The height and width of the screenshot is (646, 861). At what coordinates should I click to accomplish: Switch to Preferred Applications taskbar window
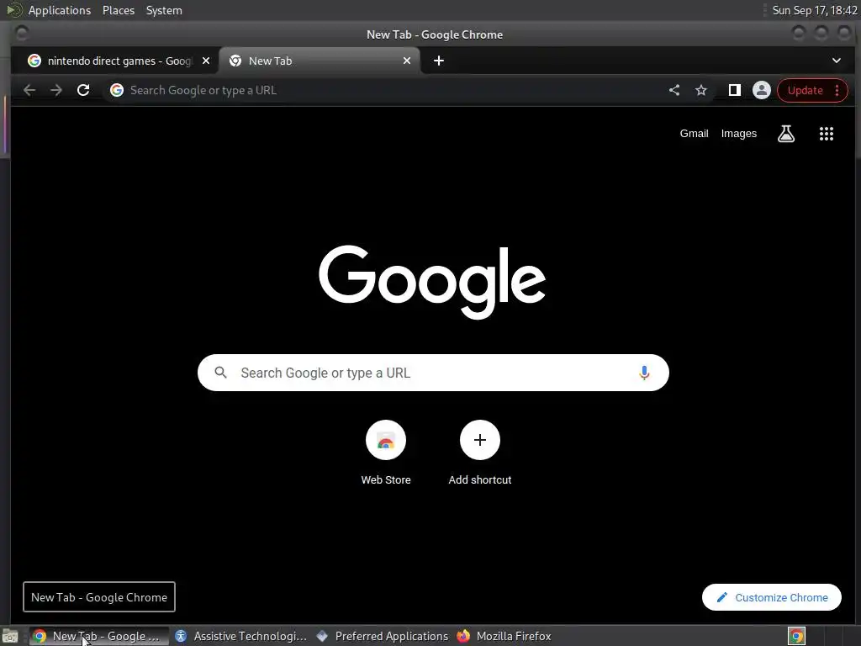click(383, 636)
